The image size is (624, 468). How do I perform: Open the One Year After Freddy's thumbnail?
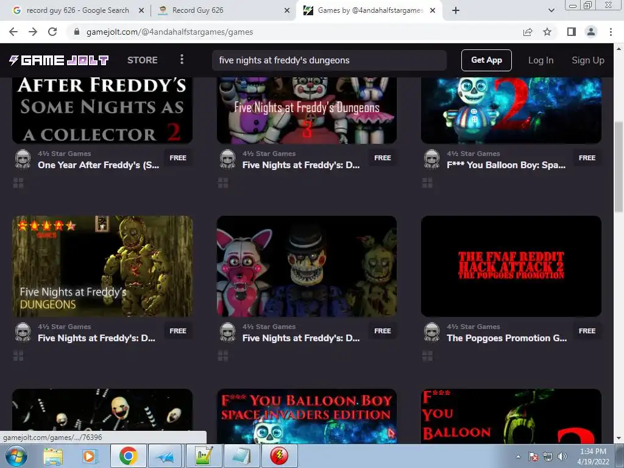click(102, 110)
